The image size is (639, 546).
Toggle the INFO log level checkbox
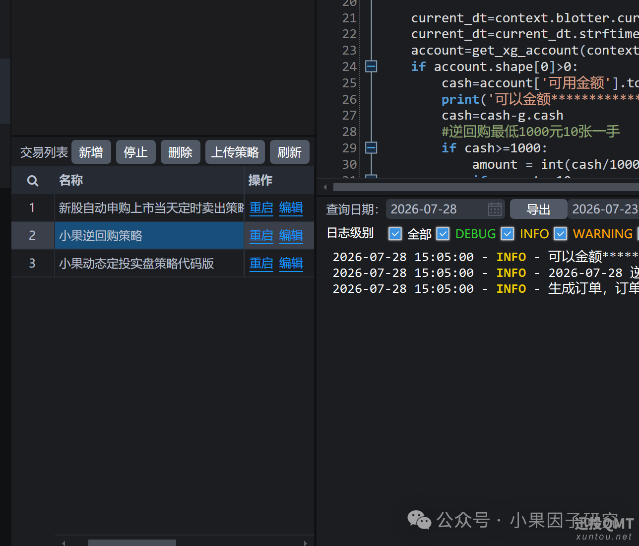507,234
